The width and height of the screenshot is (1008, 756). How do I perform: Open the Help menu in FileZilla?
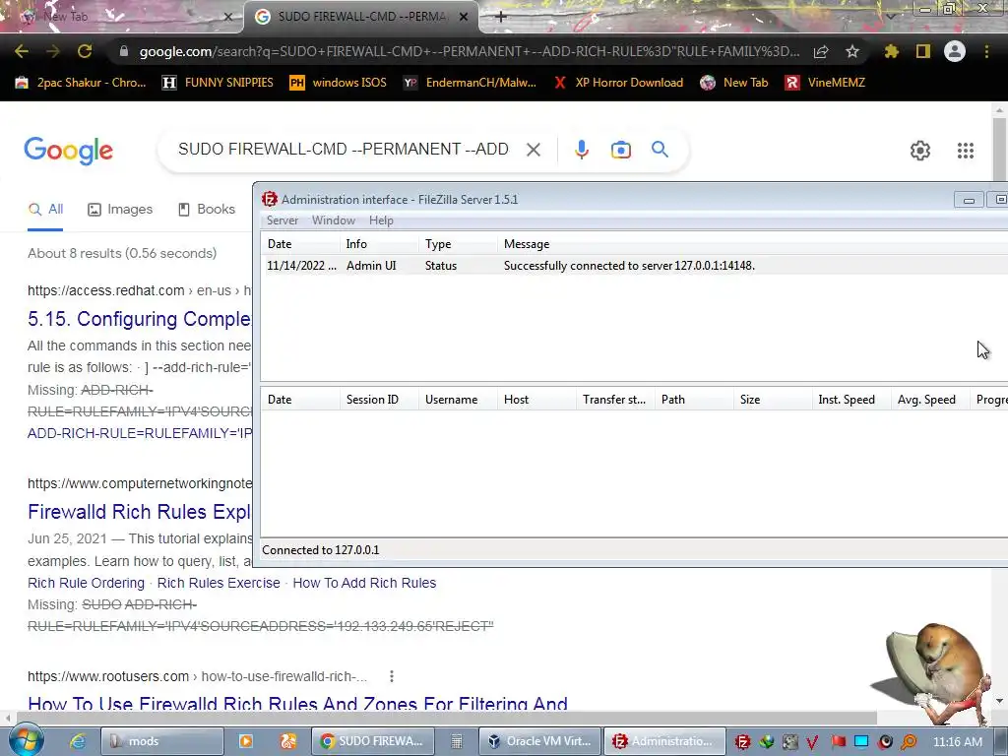(381, 220)
